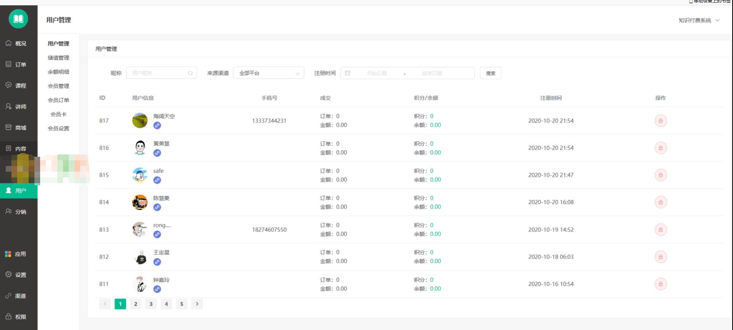Select 会员卡 submenu item

58,114
